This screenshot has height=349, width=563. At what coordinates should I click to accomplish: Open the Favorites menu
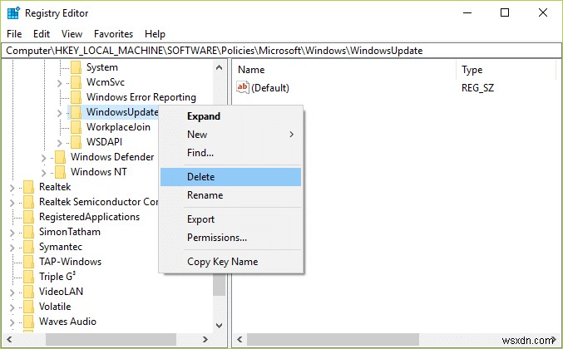pos(113,34)
